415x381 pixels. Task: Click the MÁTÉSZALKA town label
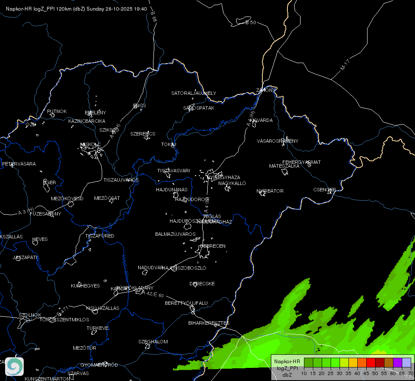[284, 166]
